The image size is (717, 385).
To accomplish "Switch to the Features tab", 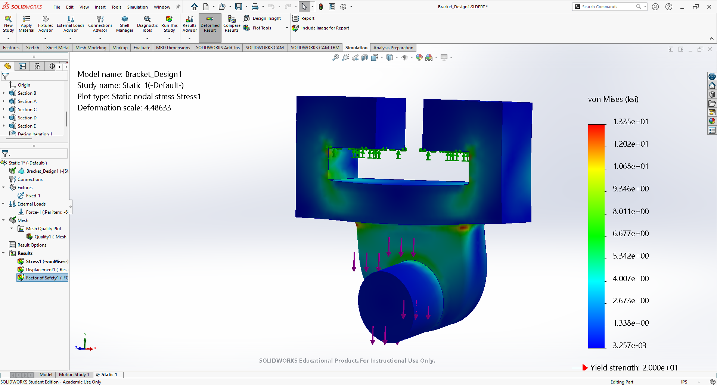I will point(11,48).
